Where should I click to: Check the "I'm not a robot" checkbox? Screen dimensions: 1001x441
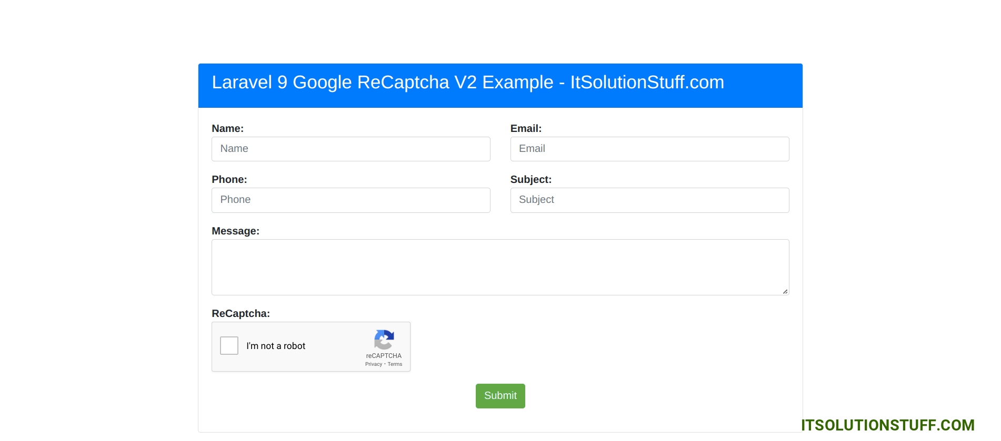(229, 346)
